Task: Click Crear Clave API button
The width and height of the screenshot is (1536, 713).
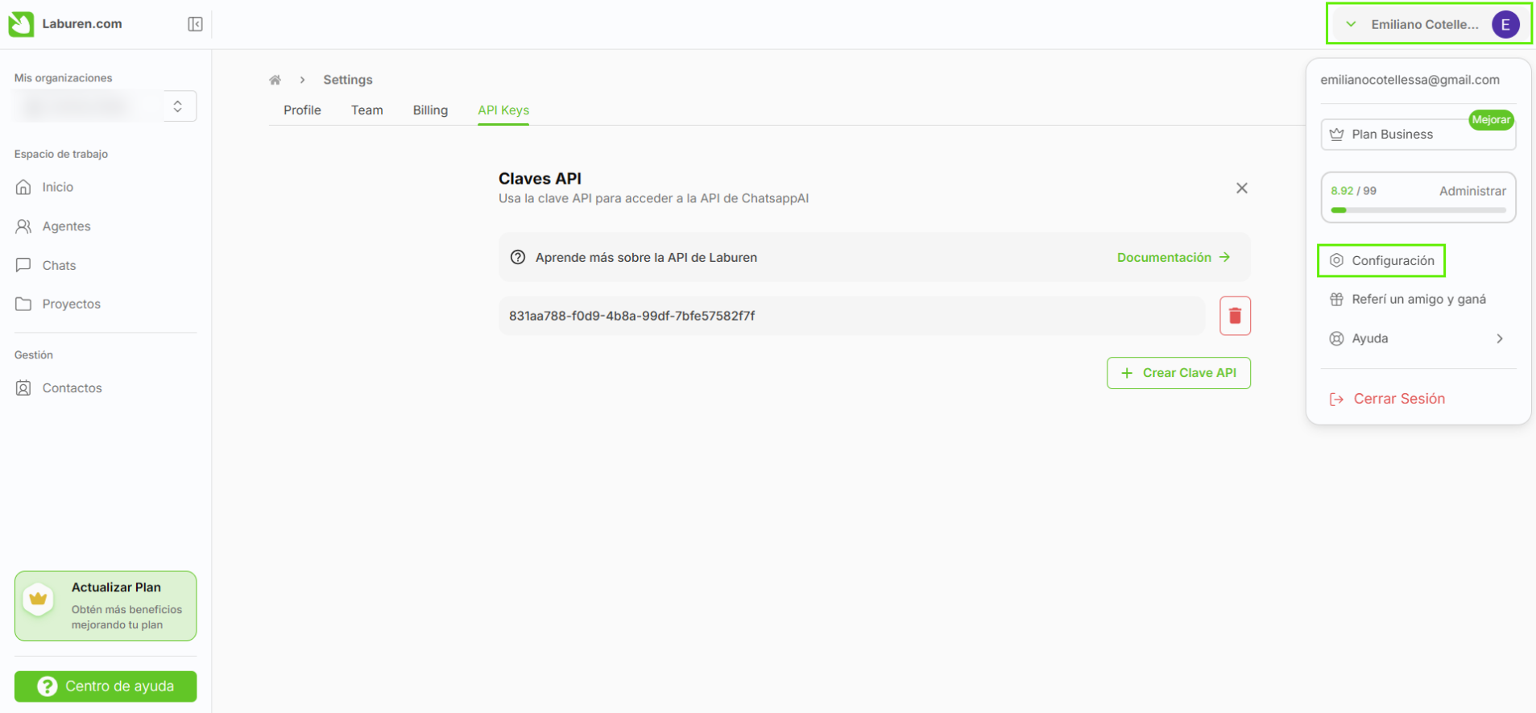Action: tap(1178, 373)
